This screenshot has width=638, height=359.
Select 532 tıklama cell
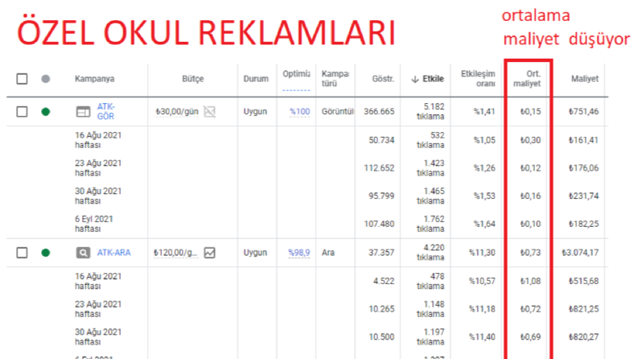point(430,140)
